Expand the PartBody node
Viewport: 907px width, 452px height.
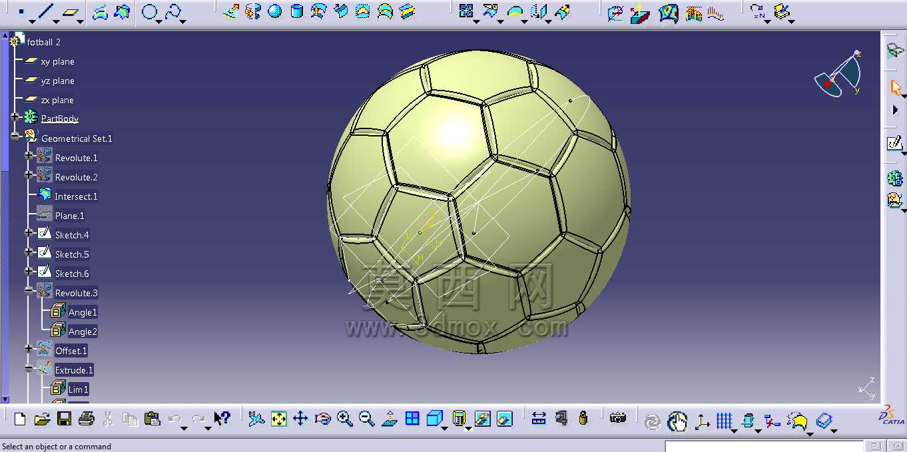(x=15, y=116)
